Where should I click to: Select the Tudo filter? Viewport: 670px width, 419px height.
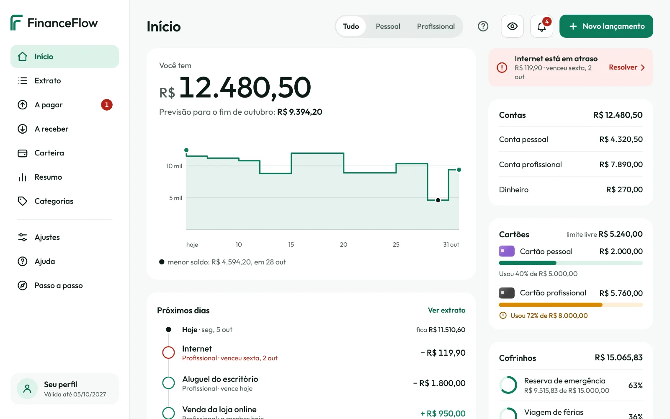(x=351, y=26)
